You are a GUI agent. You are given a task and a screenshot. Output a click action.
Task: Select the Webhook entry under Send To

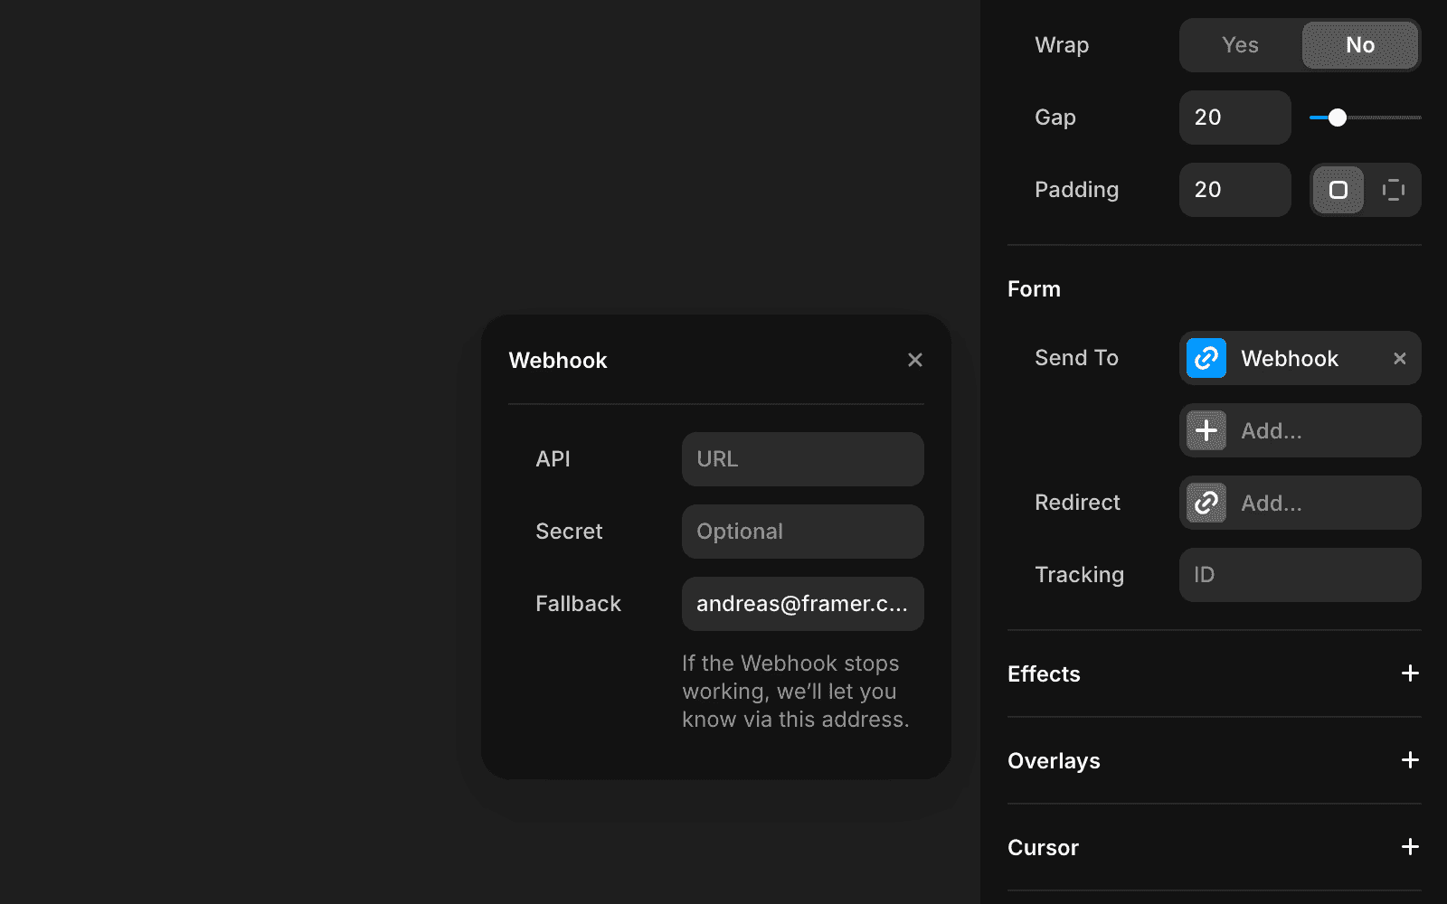point(1290,358)
